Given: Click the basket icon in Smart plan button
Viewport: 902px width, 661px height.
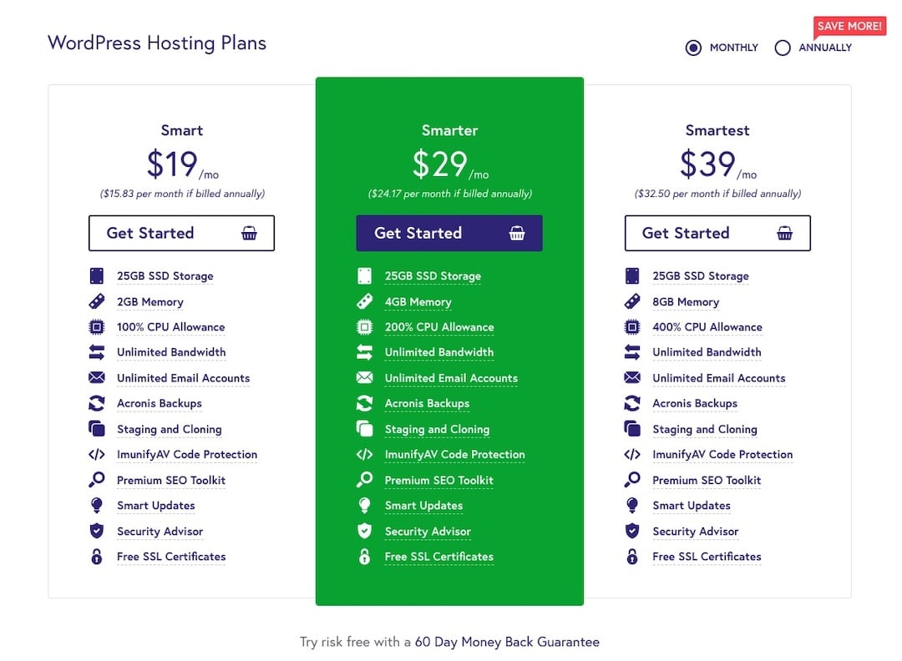Looking at the screenshot, I should (x=249, y=233).
